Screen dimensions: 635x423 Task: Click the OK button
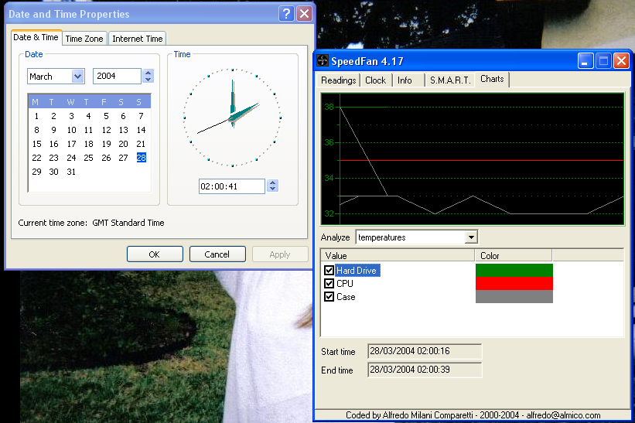(155, 254)
